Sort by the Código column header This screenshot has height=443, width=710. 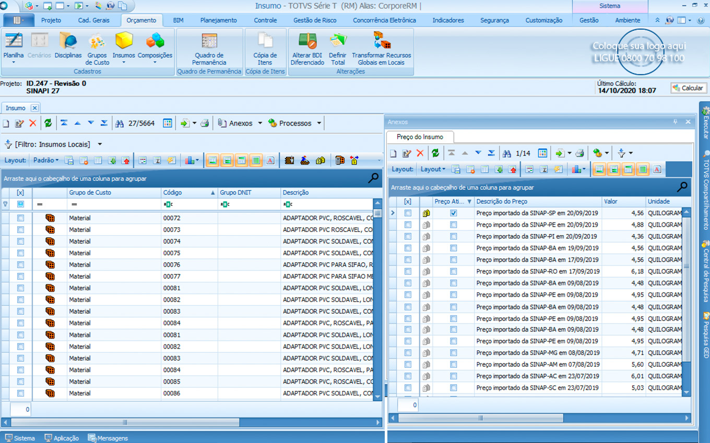coord(184,192)
